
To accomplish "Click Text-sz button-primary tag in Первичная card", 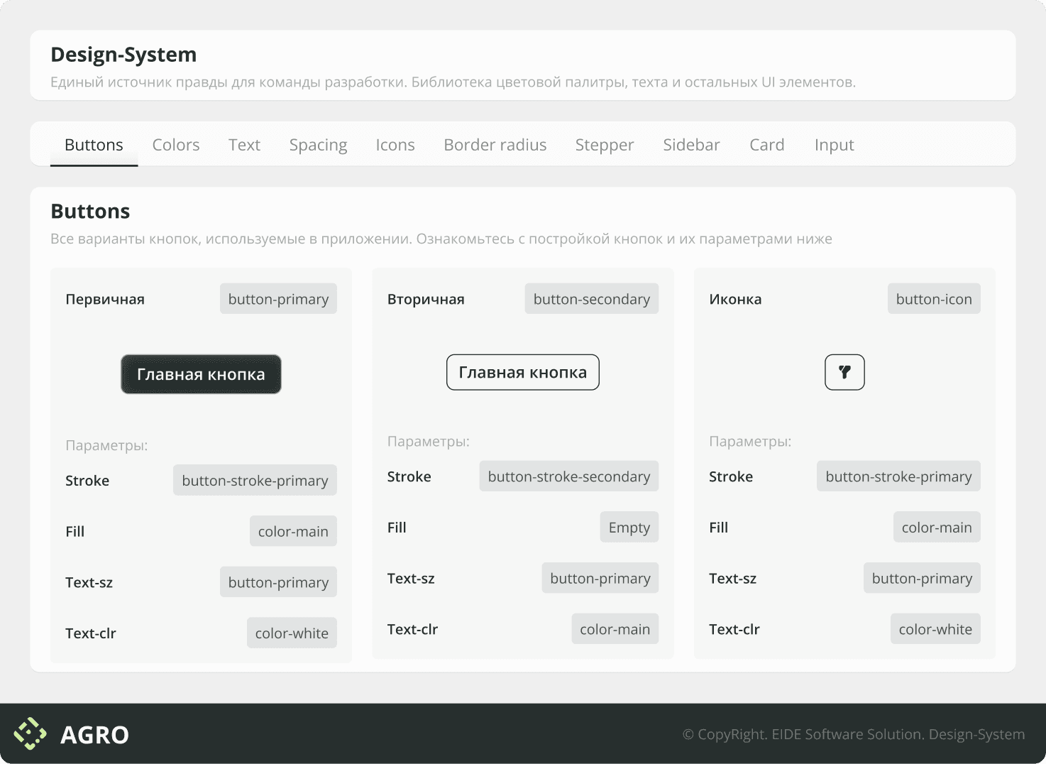I will point(278,582).
